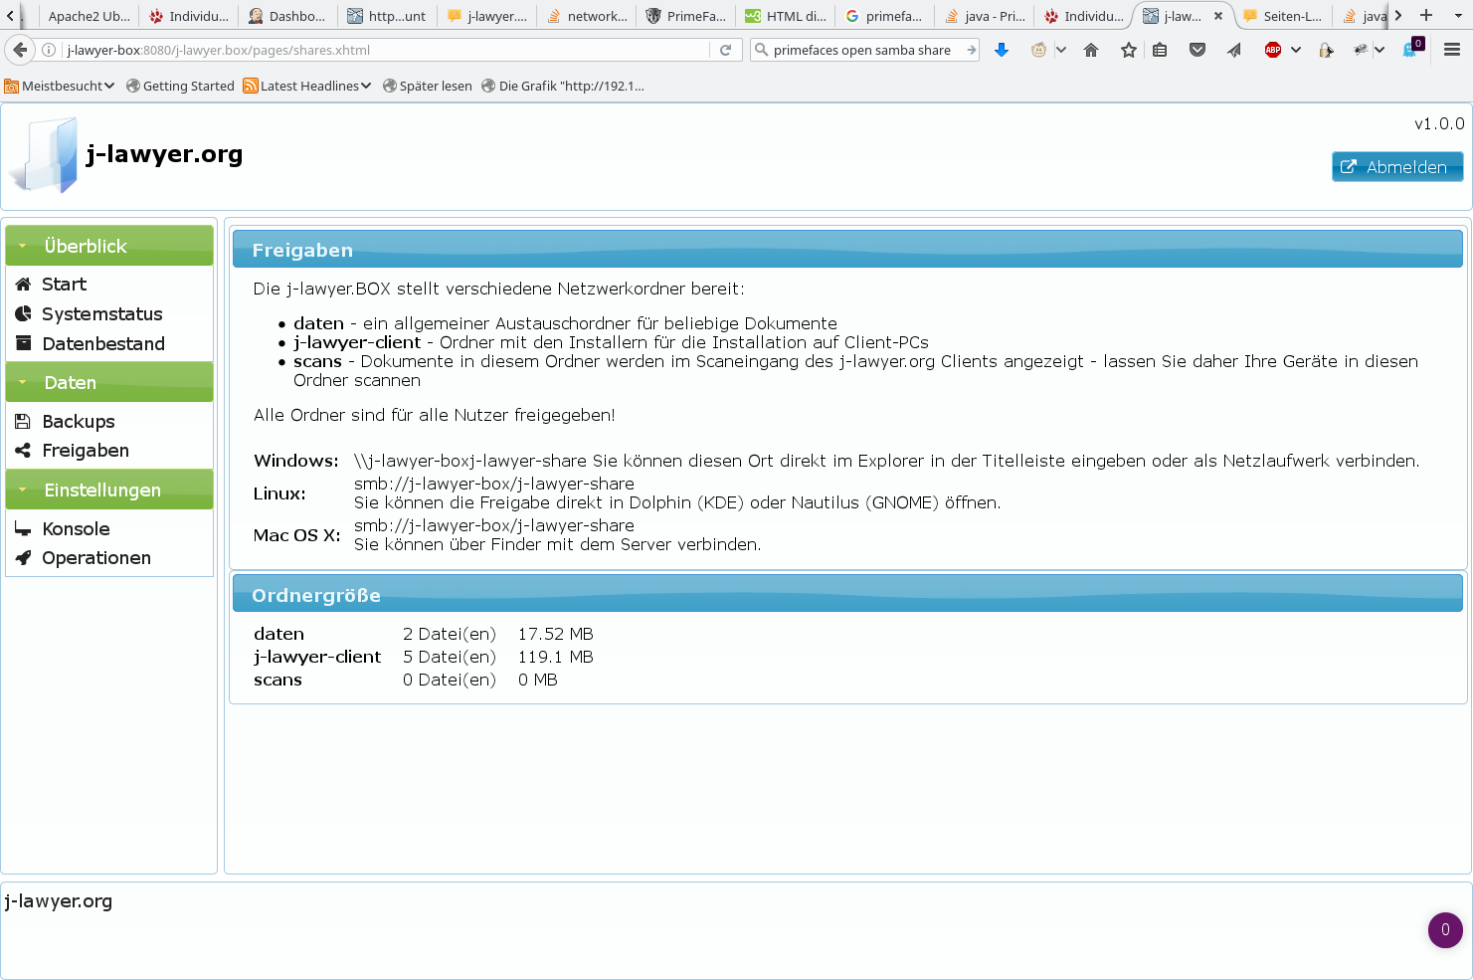Click the Greasemonkey monkey icon
The image size is (1473, 980).
tap(1039, 50)
